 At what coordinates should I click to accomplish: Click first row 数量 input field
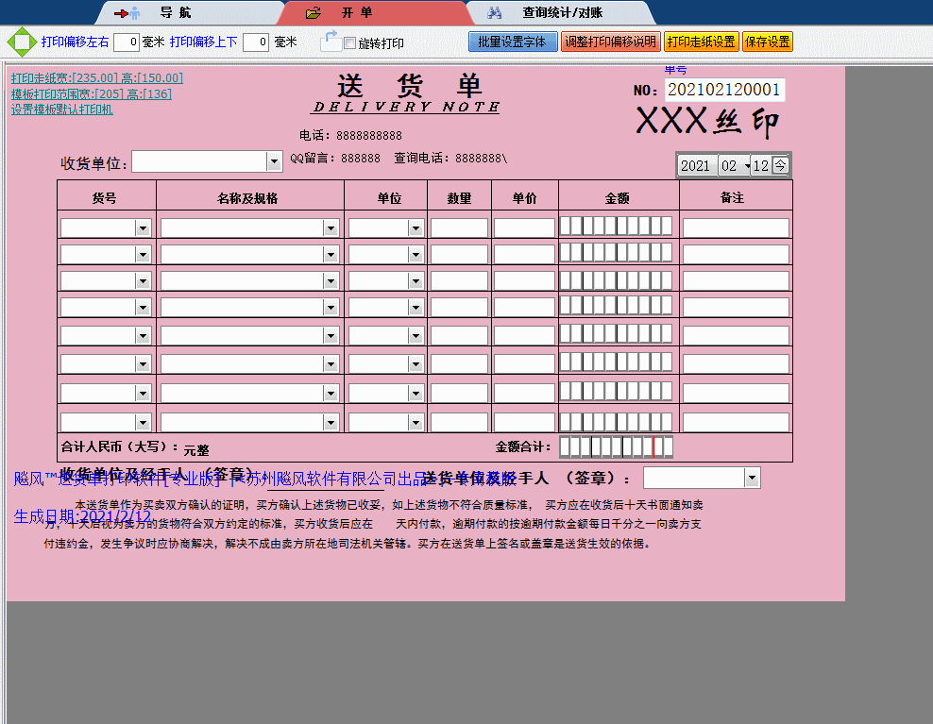click(459, 227)
